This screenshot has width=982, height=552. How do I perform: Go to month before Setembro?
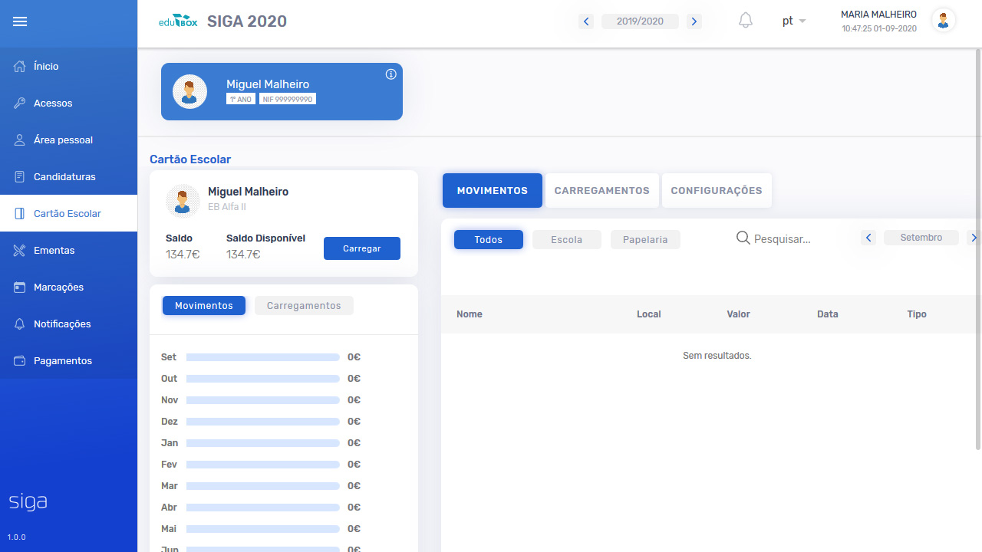click(x=868, y=238)
